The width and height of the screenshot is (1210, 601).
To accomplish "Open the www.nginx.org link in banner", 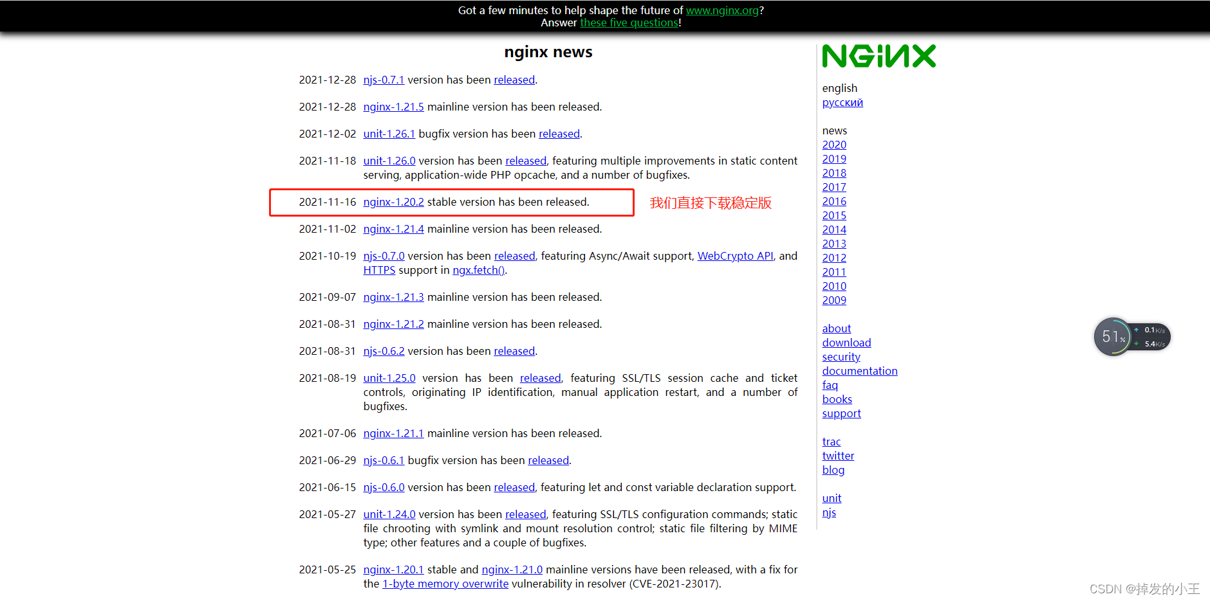I will (722, 10).
